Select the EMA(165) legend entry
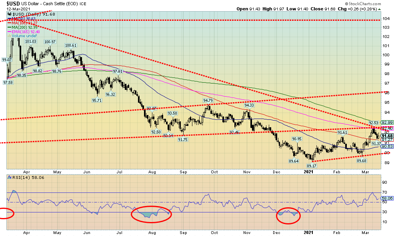 click(25, 32)
